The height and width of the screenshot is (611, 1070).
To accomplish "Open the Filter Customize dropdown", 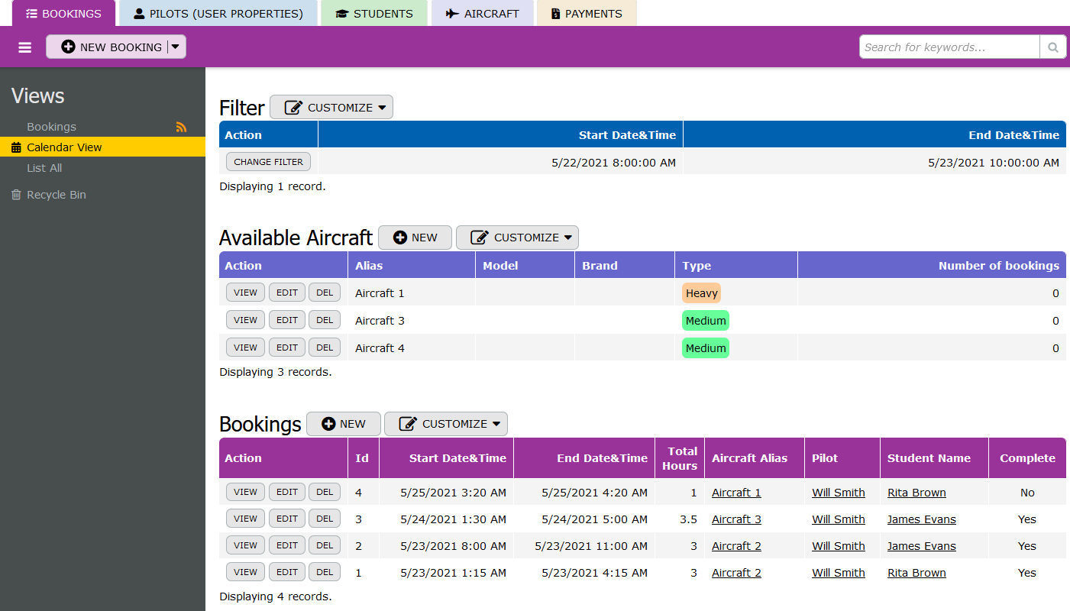I will click(x=331, y=108).
